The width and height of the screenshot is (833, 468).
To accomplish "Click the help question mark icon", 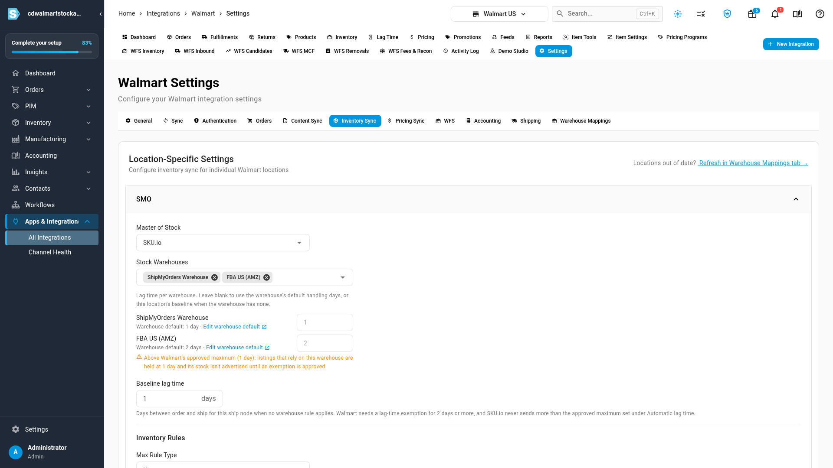I will click(x=820, y=14).
